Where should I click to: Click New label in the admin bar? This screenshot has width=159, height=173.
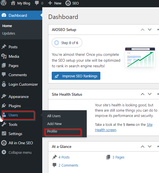point(58,3)
